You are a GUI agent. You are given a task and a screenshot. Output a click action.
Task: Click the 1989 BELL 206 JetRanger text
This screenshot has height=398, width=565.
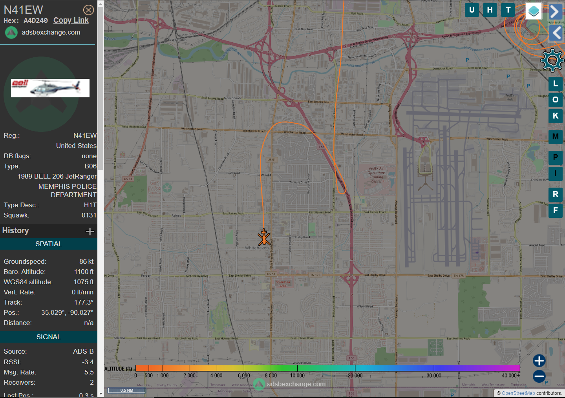click(x=57, y=176)
